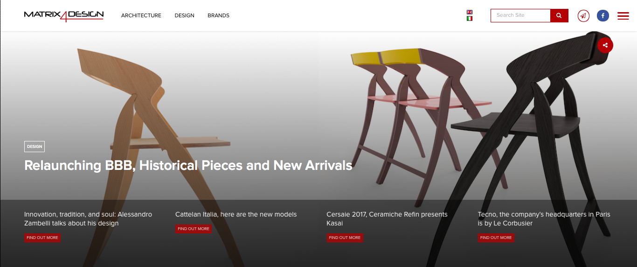Open Relaunching BBB headline article

click(188, 165)
